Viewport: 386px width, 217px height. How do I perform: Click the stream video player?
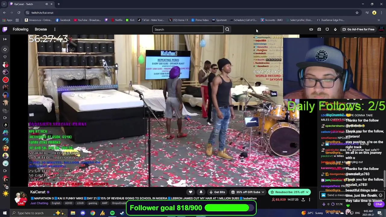[164, 111]
